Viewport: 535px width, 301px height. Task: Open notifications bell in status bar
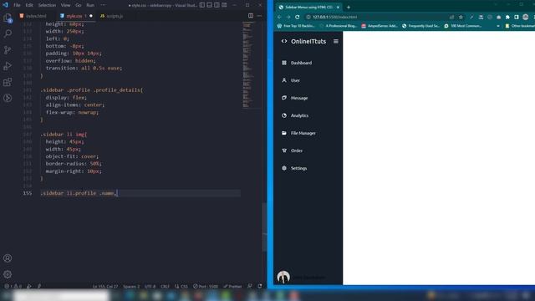coord(260,286)
